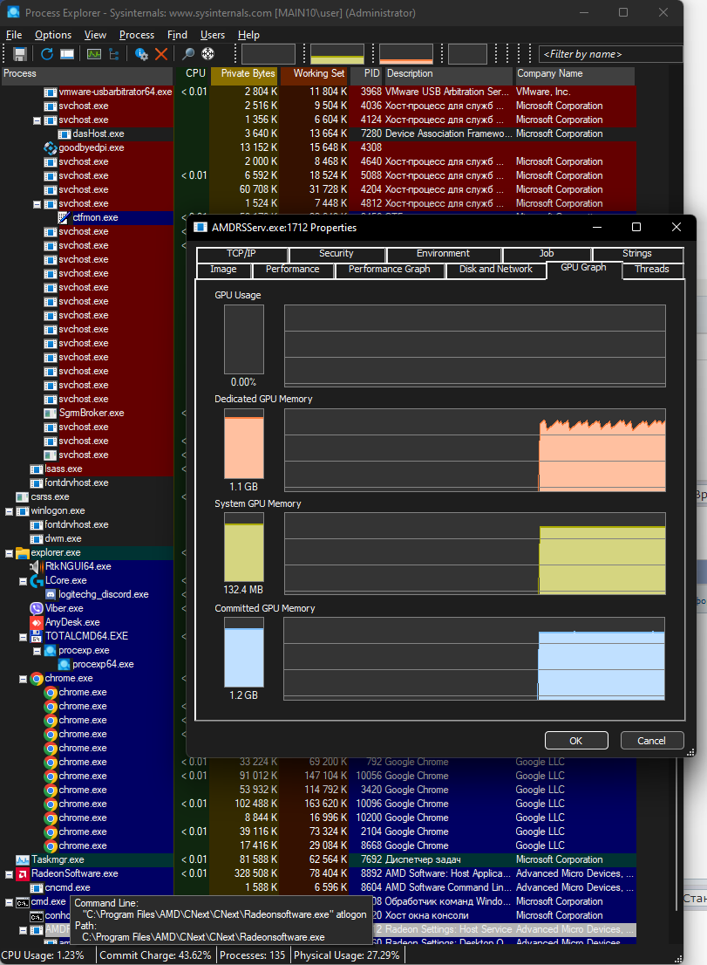The height and width of the screenshot is (965, 707).
Task: Sort by the CPU column header
Action: 192,74
